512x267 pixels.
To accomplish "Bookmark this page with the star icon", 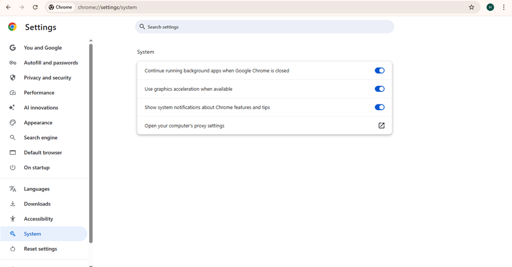I will [x=472, y=7].
